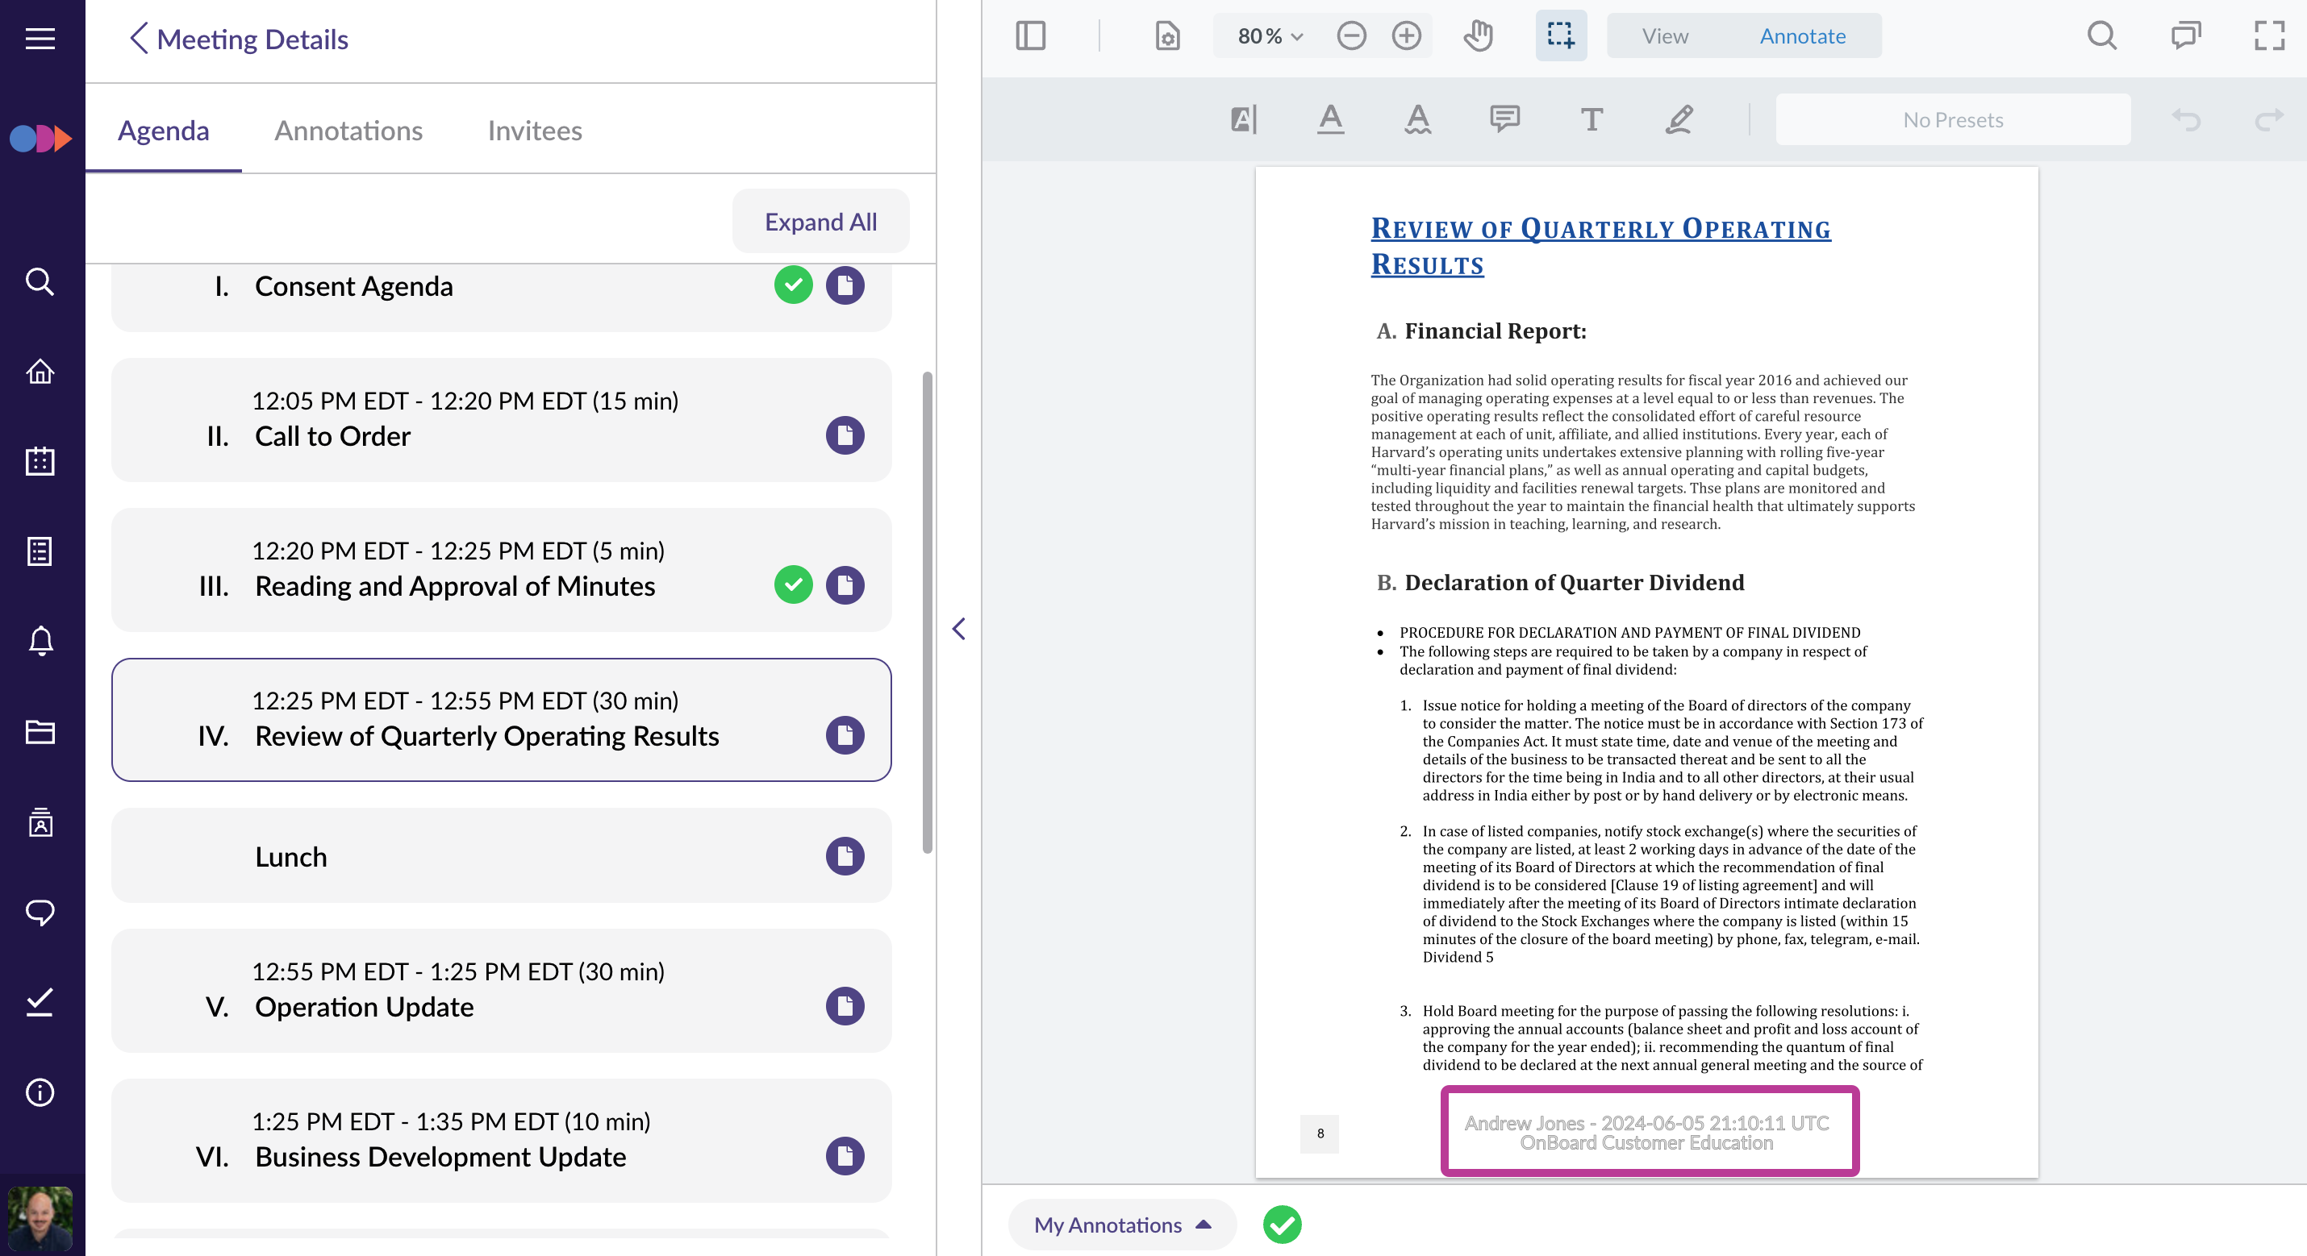Select the sticky note comment tool
The height and width of the screenshot is (1256, 2307).
pyautogui.click(x=1504, y=119)
